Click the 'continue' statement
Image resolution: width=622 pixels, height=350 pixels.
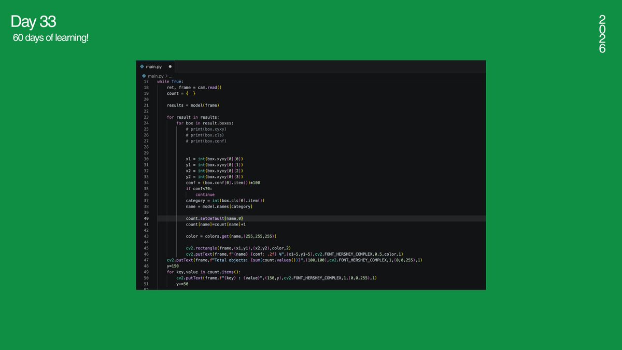pyautogui.click(x=205, y=194)
